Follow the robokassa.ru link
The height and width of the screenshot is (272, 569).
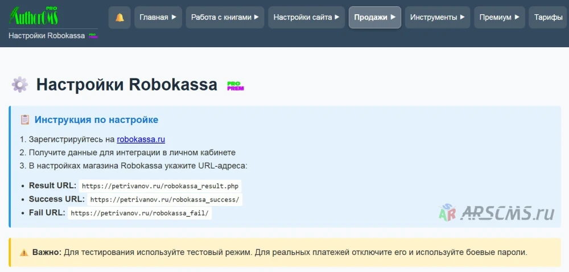click(141, 139)
